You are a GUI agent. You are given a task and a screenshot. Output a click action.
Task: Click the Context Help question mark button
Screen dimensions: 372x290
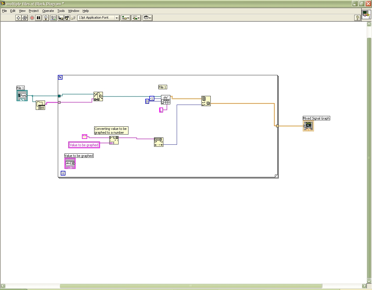click(357, 18)
